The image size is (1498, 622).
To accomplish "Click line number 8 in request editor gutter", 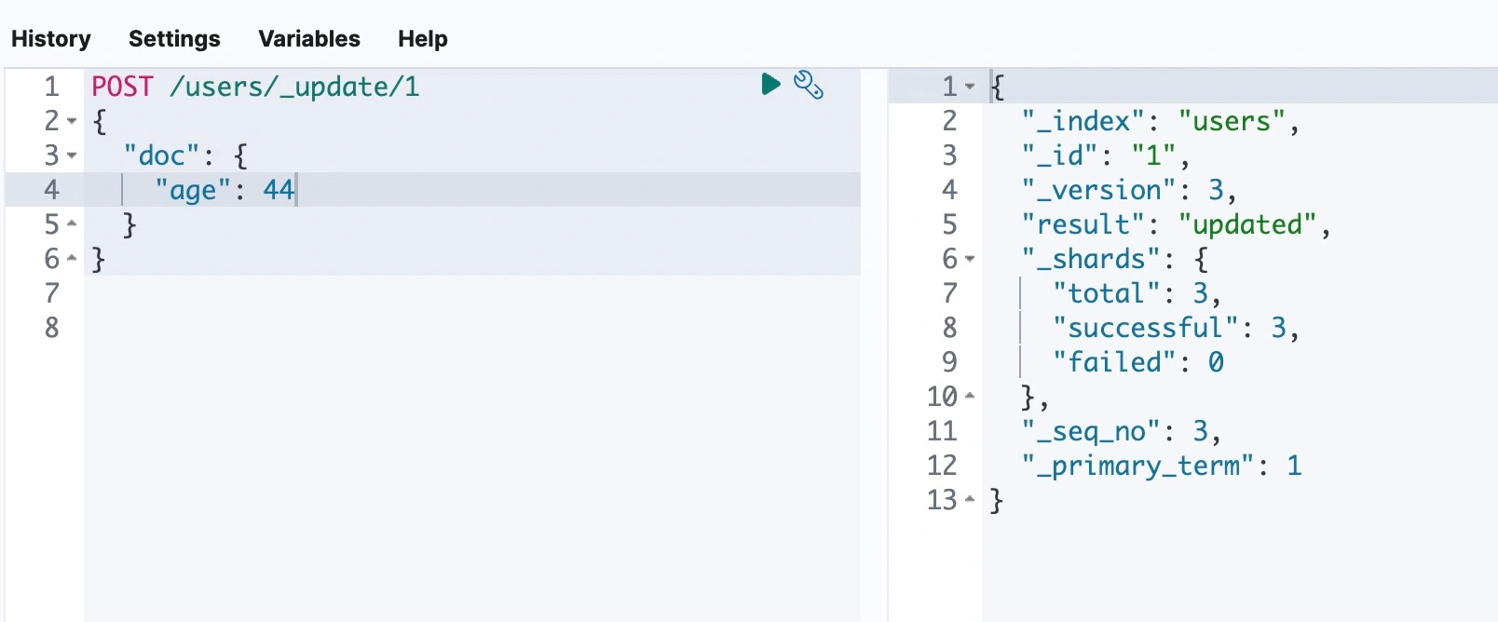I will point(51,328).
